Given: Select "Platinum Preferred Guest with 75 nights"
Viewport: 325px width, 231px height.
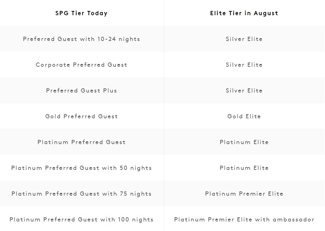Looking at the screenshot, I should coord(82,194).
